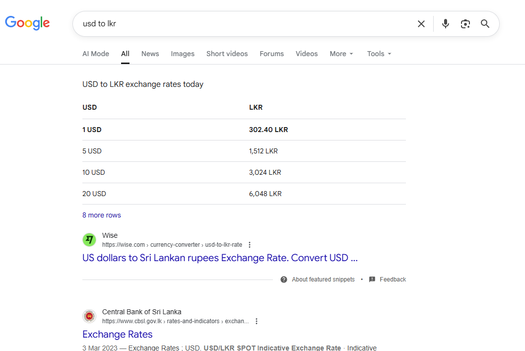Open the 'Exchange Rates' result link
525x351 pixels.
(x=118, y=334)
